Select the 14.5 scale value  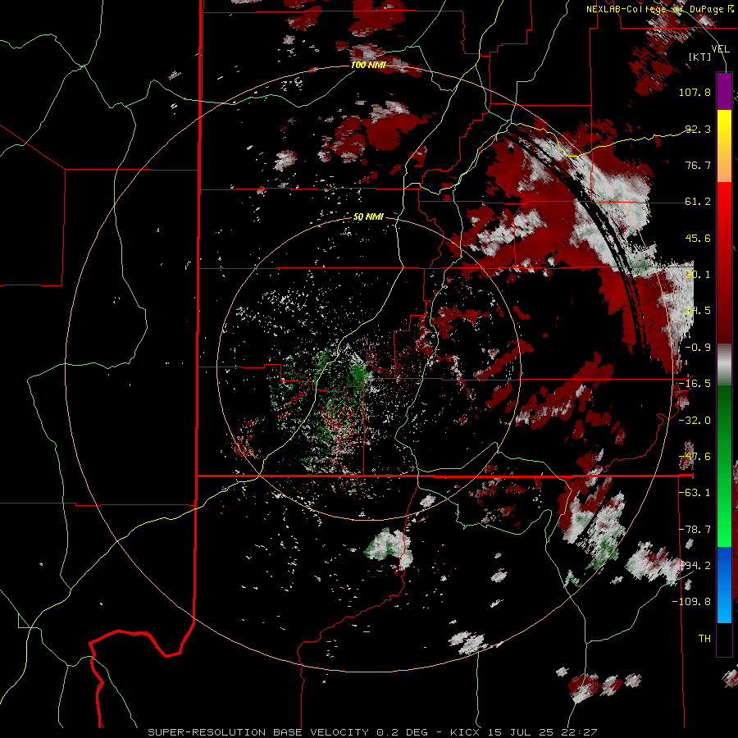click(x=698, y=311)
